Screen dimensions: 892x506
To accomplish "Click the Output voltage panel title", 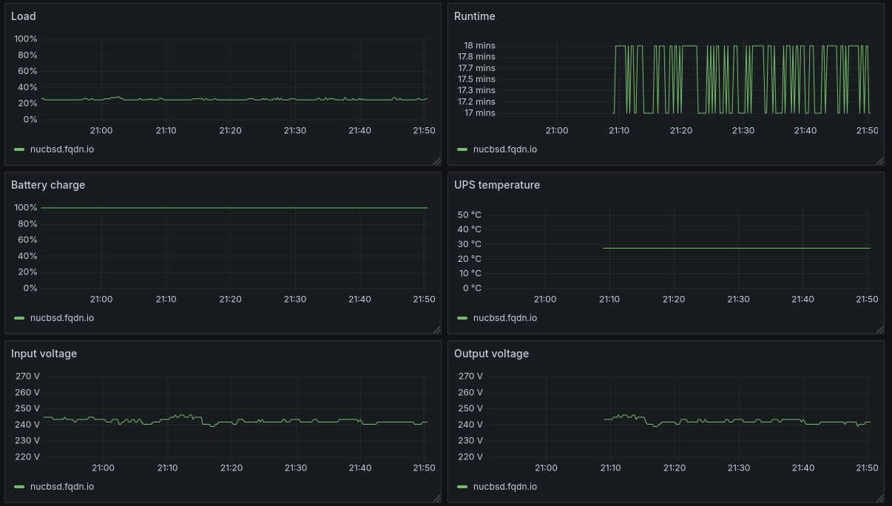I will pos(491,354).
